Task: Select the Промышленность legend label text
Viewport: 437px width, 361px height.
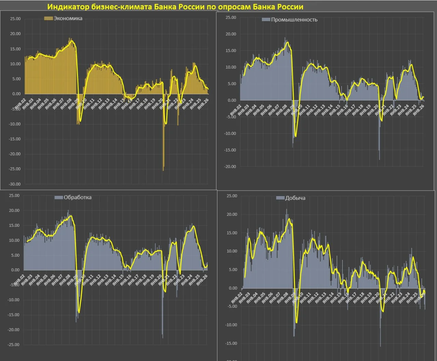Action: [294, 20]
